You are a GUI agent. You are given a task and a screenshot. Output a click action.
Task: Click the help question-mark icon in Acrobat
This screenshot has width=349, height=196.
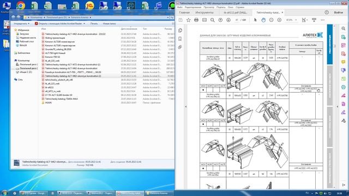pyautogui.click(x=327, y=13)
